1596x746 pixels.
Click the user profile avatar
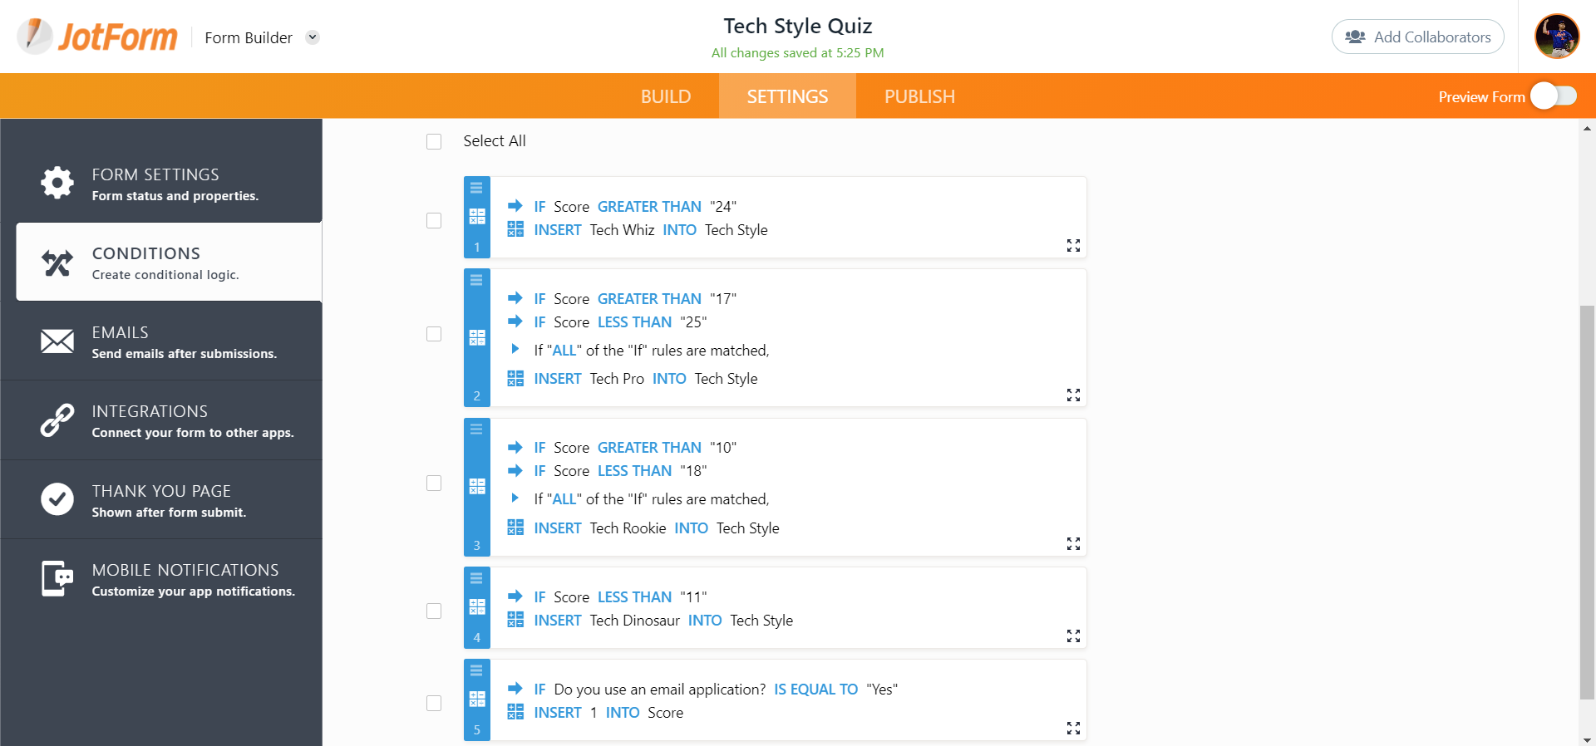point(1556,37)
